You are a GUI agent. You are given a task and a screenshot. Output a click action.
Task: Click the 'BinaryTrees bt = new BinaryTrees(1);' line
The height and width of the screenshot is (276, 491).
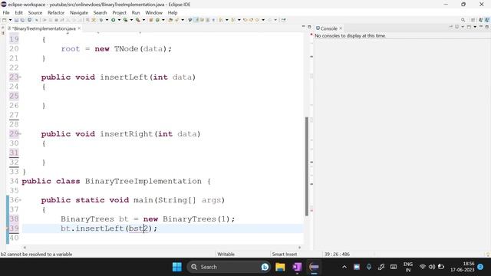(147, 219)
